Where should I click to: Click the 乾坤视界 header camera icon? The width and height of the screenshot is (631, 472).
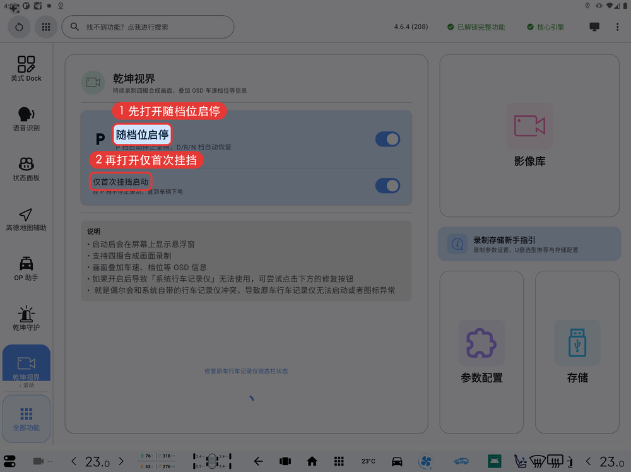[93, 83]
